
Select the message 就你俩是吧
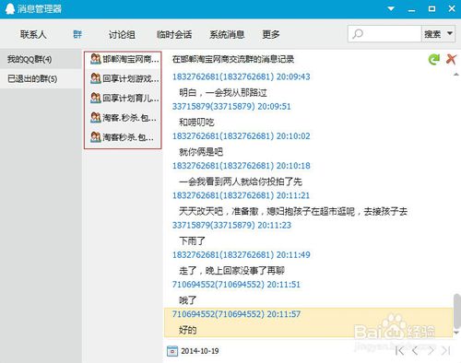click(x=201, y=152)
